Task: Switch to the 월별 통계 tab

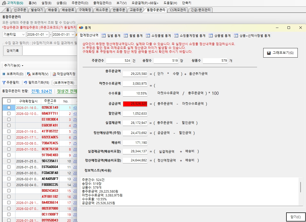Action: 133,36
